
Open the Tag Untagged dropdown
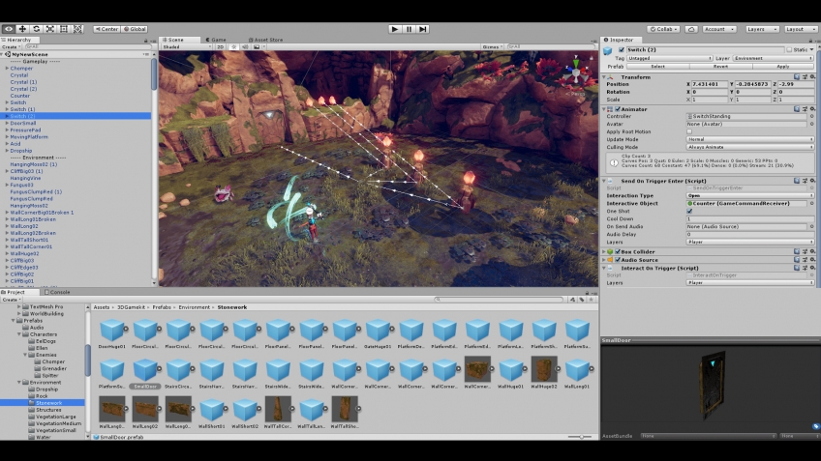[x=670, y=59]
